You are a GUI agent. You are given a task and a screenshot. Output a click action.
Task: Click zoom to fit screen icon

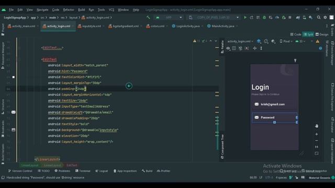[x=317, y=153]
